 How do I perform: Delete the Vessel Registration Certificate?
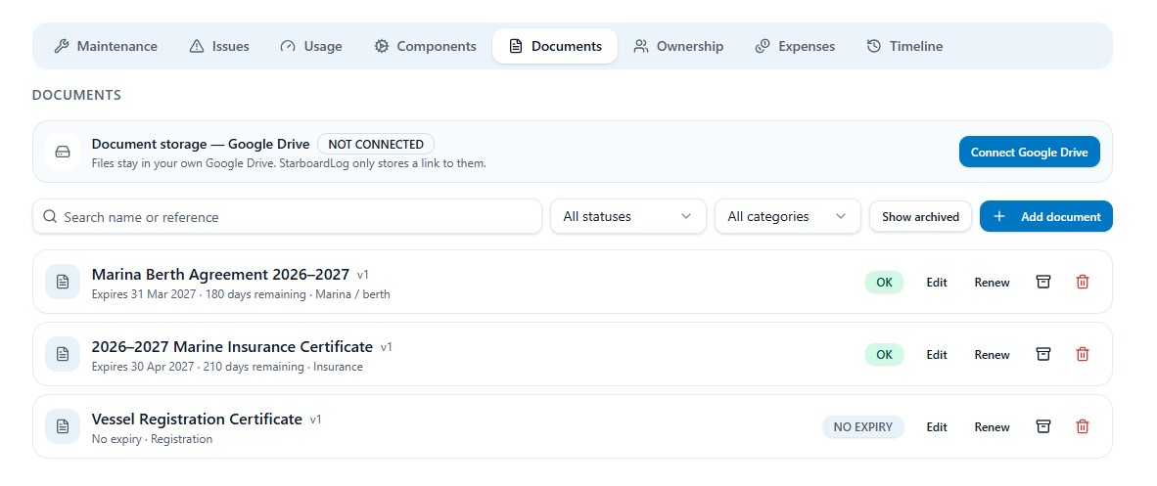[x=1082, y=426]
